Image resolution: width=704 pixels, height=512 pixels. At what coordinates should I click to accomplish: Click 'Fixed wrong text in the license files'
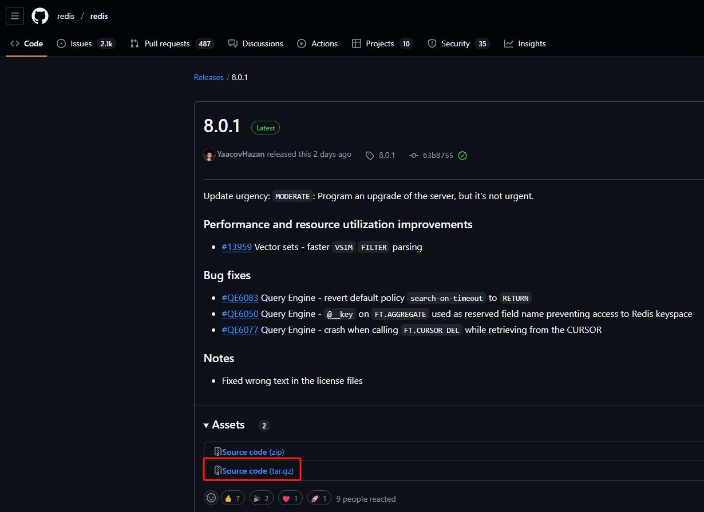[292, 380]
